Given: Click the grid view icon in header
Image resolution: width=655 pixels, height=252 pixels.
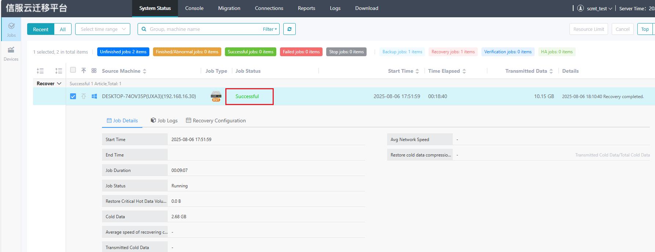Looking at the screenshot, I should pos(94,71).
